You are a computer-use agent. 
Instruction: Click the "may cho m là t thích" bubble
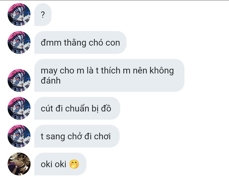[x=109, y=75]
